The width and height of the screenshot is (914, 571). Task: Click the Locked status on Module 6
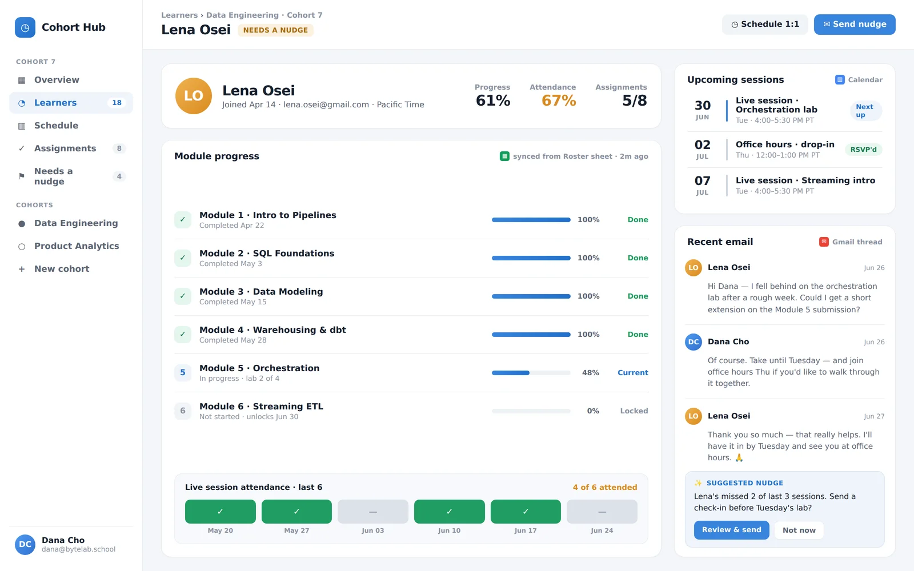(634, 411)
